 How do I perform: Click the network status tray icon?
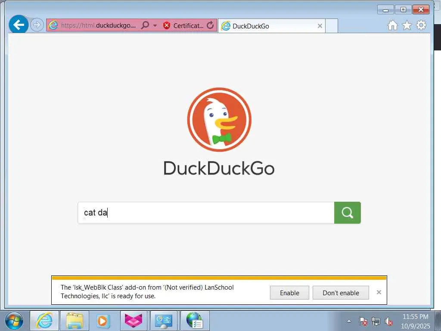click(376, 321)
